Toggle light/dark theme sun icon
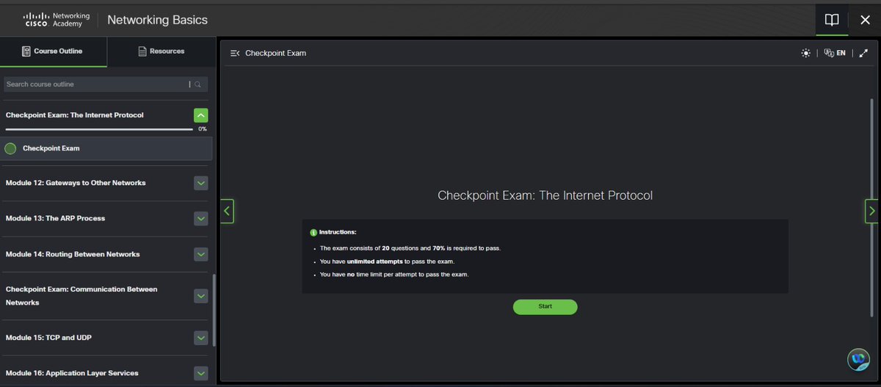 (x=806, y=54)
